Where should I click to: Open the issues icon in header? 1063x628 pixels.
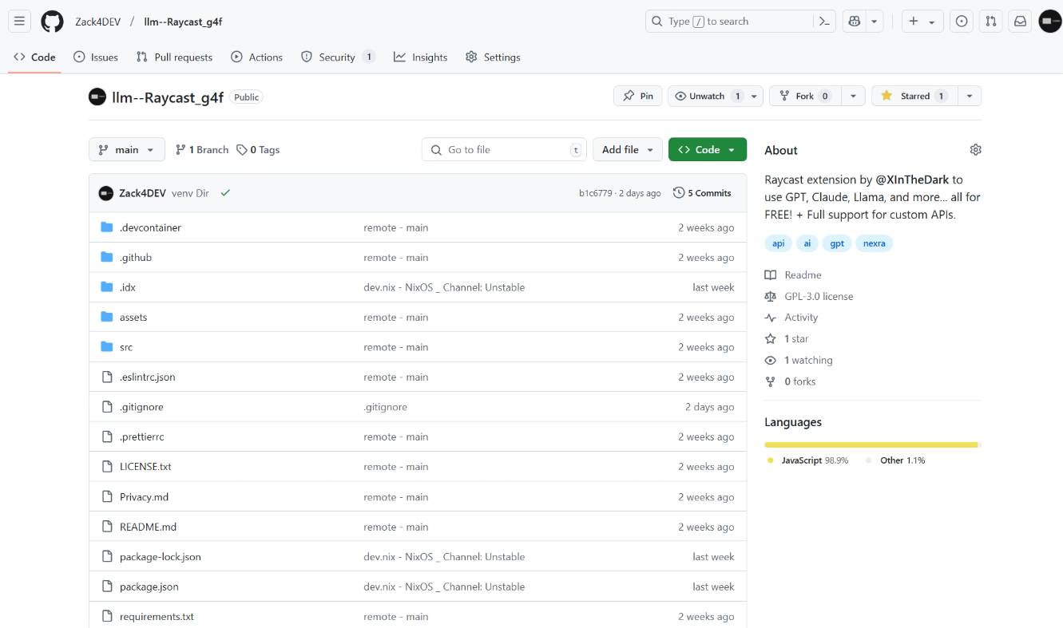point(962,22)
